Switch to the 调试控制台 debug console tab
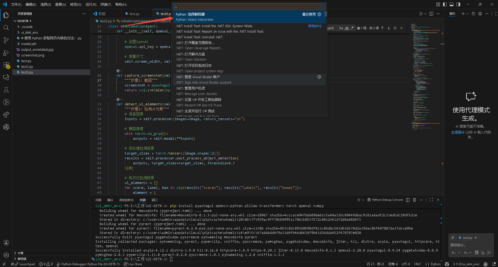The width and height of the screenshot is (498, 267). tap(126, 200)
